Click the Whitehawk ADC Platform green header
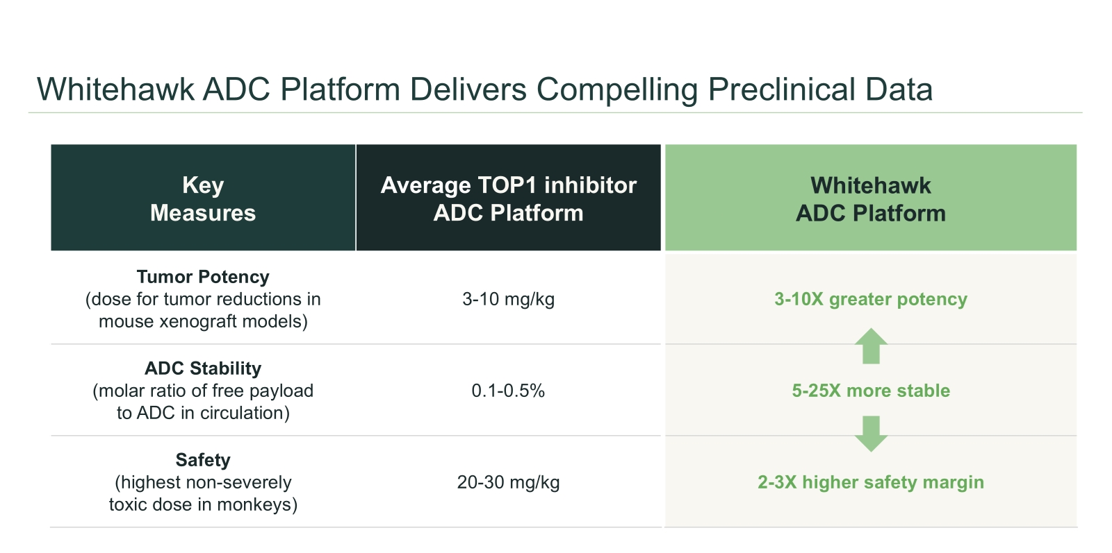This screenshot has height=553, width=1112. pyautogui.click(x=871, y=198)
